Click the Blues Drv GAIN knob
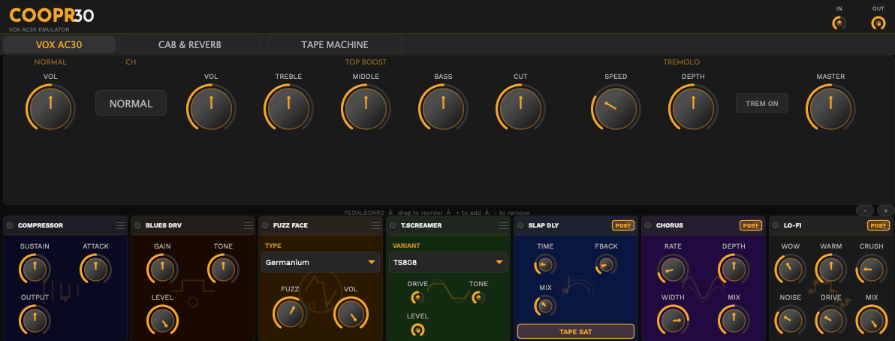 [163, 270]
